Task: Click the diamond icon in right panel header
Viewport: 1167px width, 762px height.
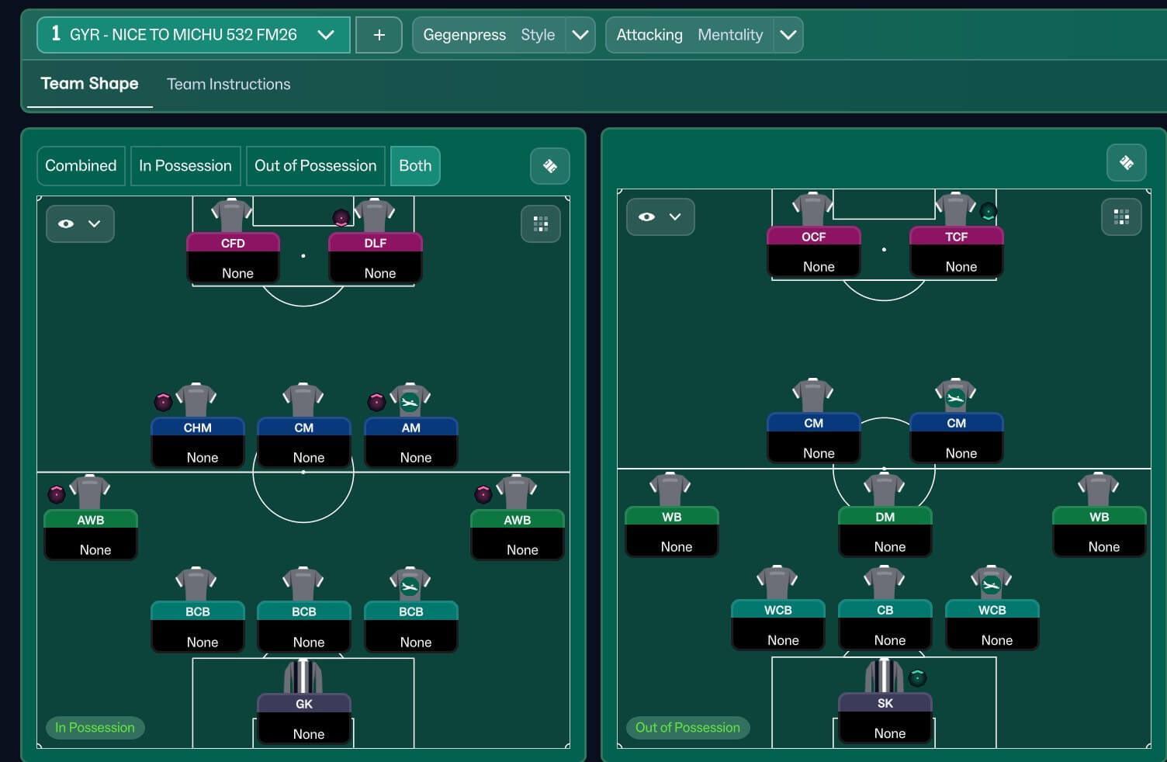Action: pyautogui.click(x=1127, y=163)
